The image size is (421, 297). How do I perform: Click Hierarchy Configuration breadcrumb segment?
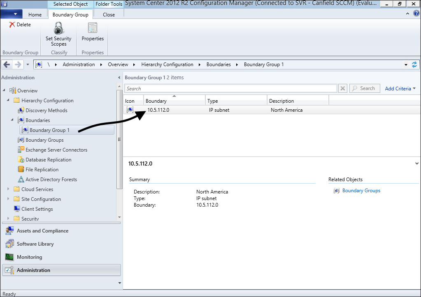point(167,64)
